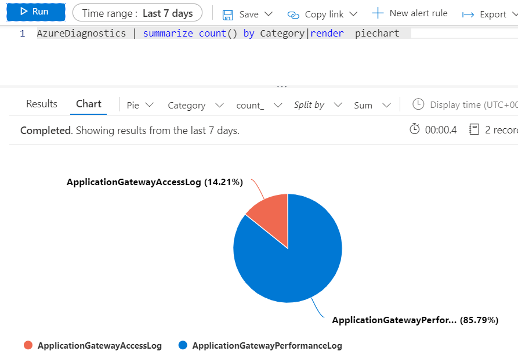518x351 pixels.
Task: Click the Export arrow icon
Action: 469,13
